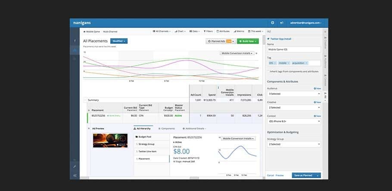The image size is (392, 191).
Task: Open the chart's Mobile Conversion Installs dropdown
Action: click(x=237, y=53)
